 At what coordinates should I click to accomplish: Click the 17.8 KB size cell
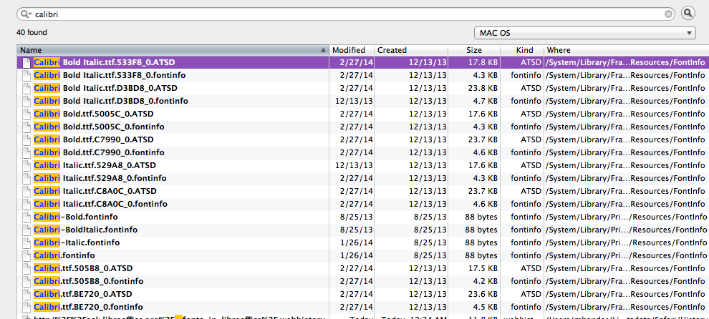(x=483, y=62)
